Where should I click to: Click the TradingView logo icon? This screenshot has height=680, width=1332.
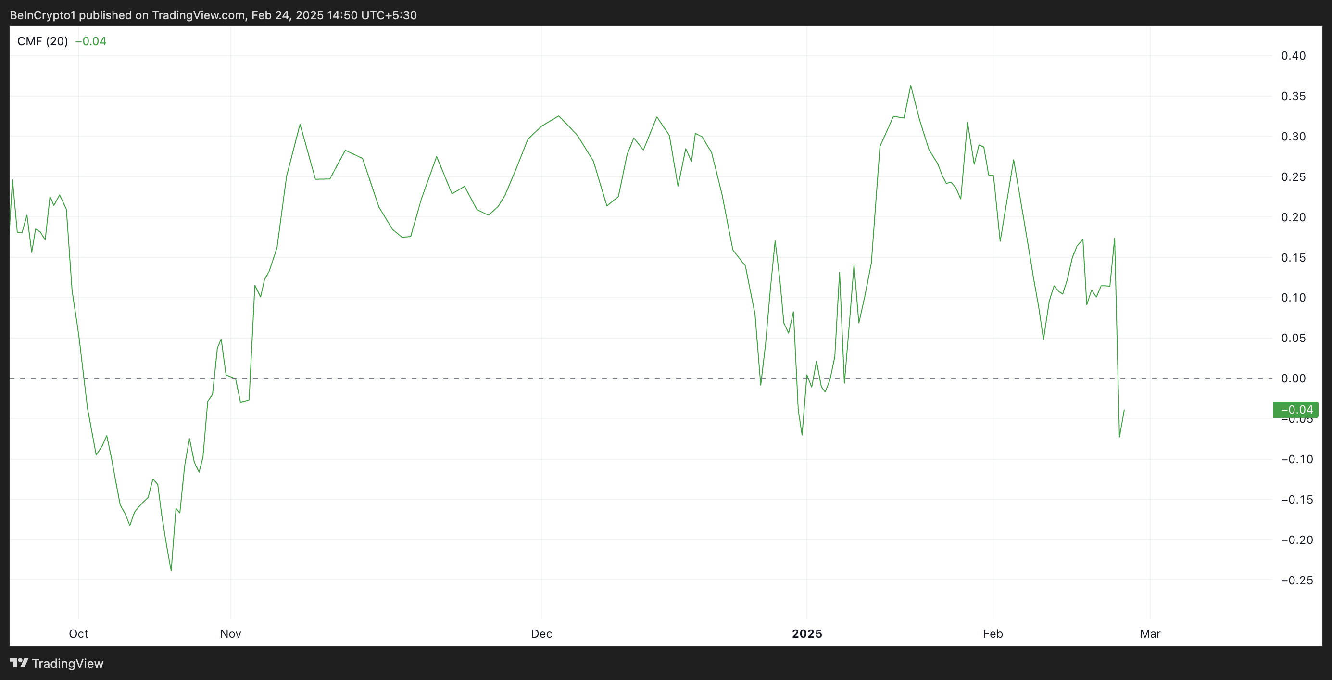pyautogui.click(x=19, y=662)
